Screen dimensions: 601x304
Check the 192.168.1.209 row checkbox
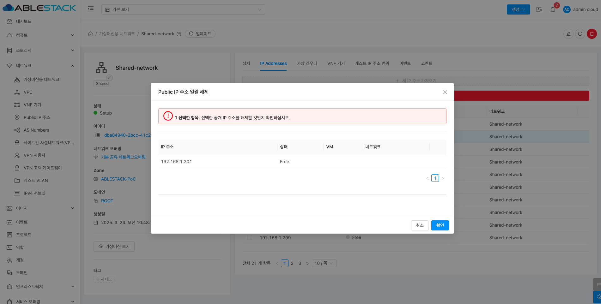point(250,237)
